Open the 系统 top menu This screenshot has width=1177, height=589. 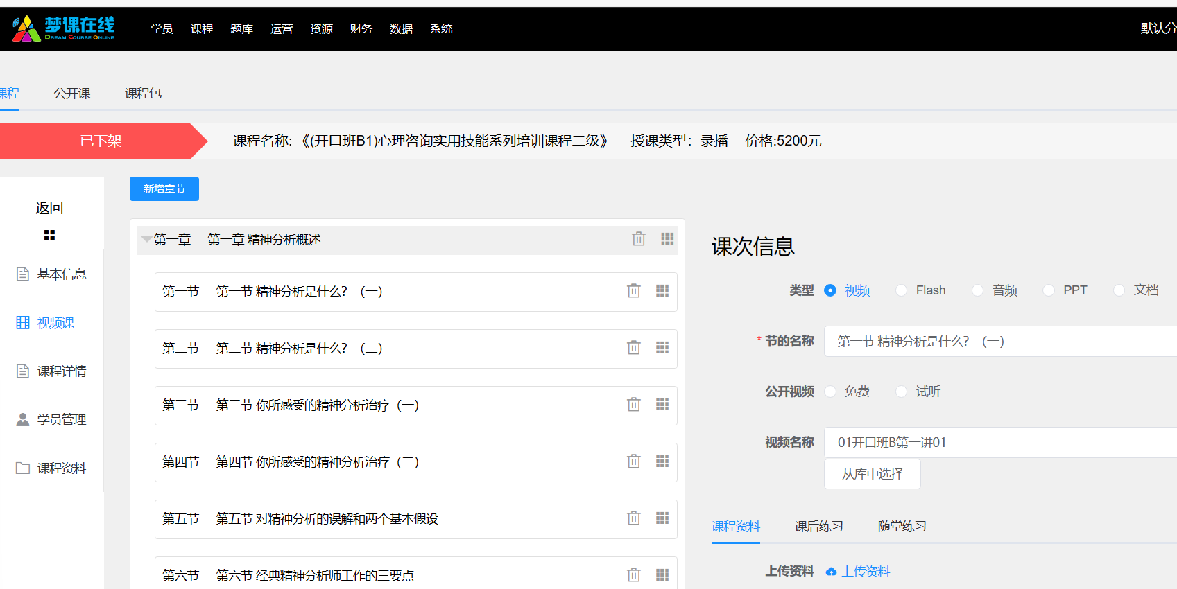[x=441, y=28]
